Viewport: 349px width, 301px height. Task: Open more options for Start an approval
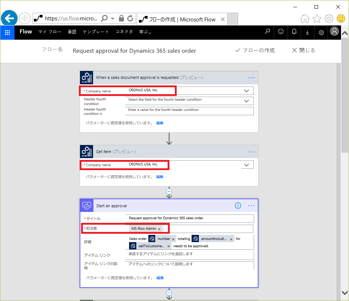click(251, 206)
